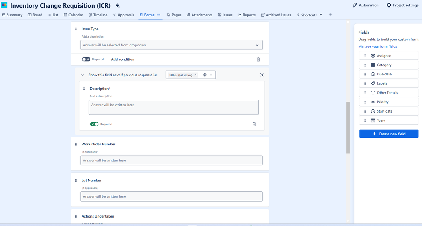Image resolution: width=422 pixels, height=226 pixels.
Task: Go to the Issues tab
Action: [x=225, y=15]
